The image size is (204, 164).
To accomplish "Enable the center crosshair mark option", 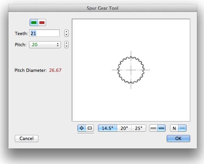I will tap(81, 128).
